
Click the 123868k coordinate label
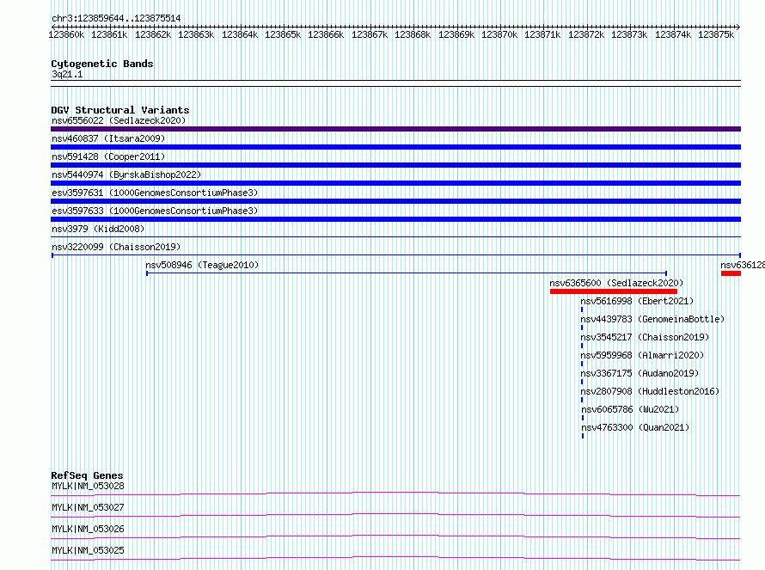(413, 34)
